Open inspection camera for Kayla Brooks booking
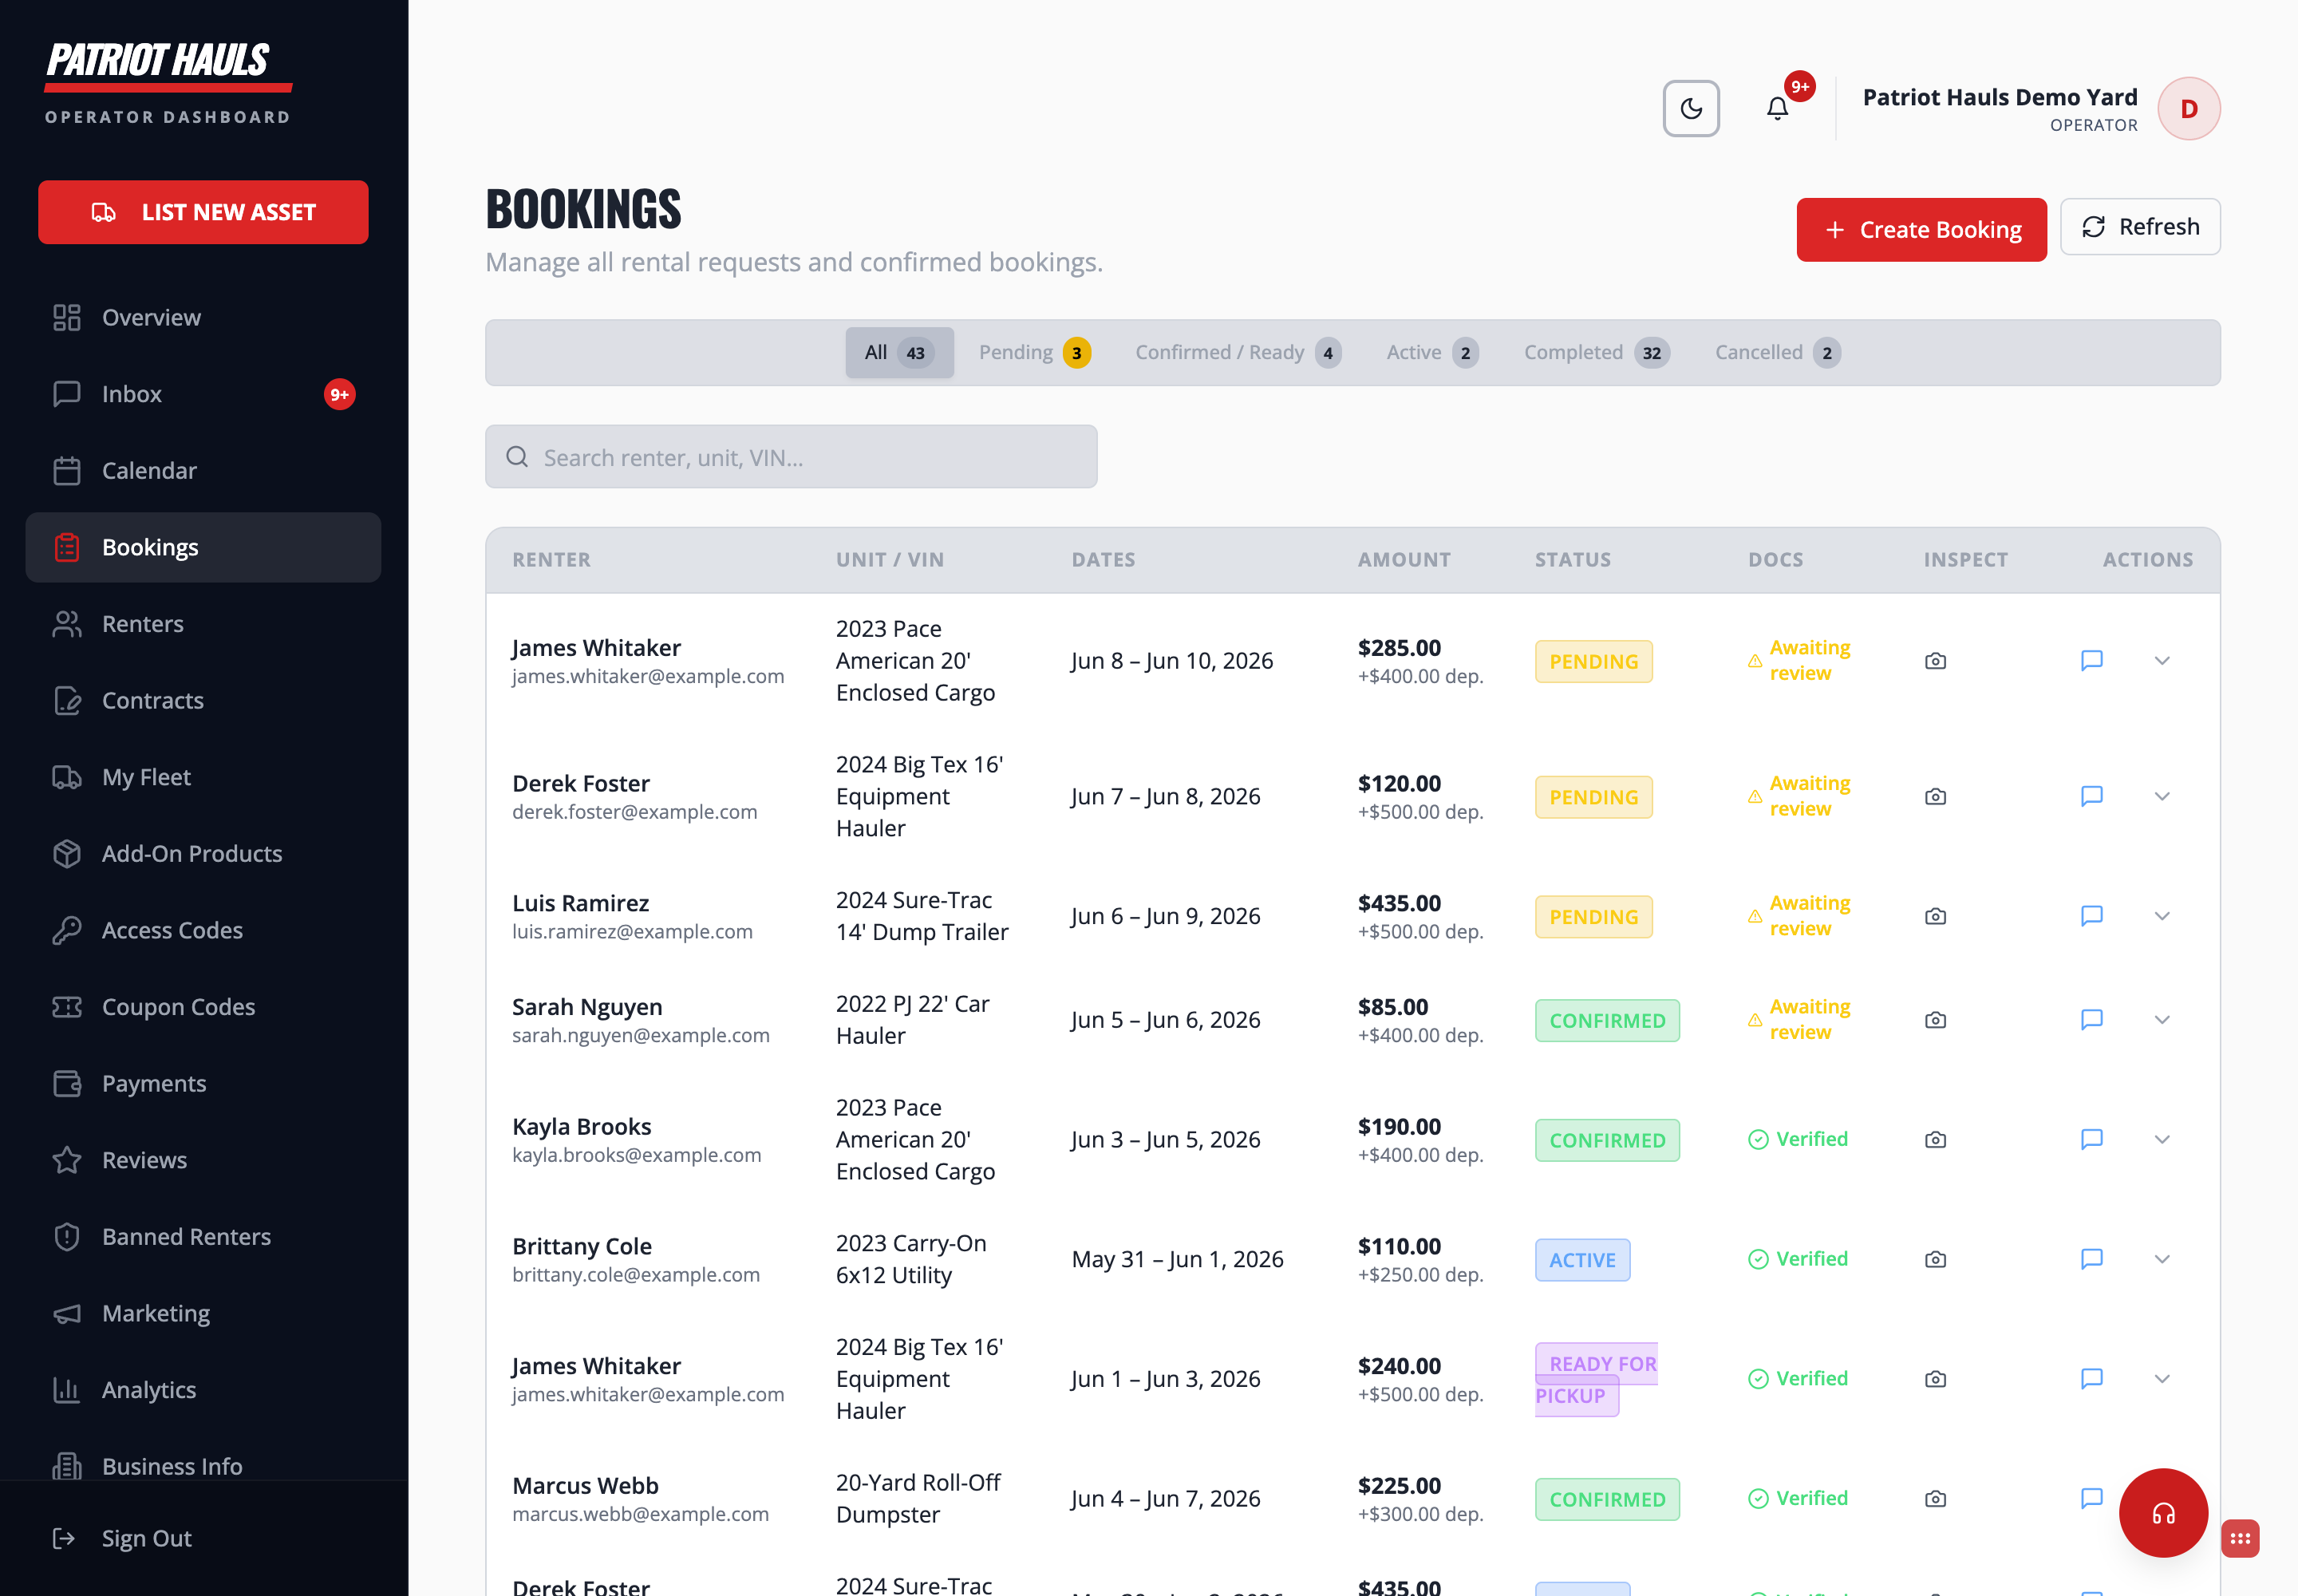The height and width of the screenshot is (1596, 2298). [x=1935, y=1140]
